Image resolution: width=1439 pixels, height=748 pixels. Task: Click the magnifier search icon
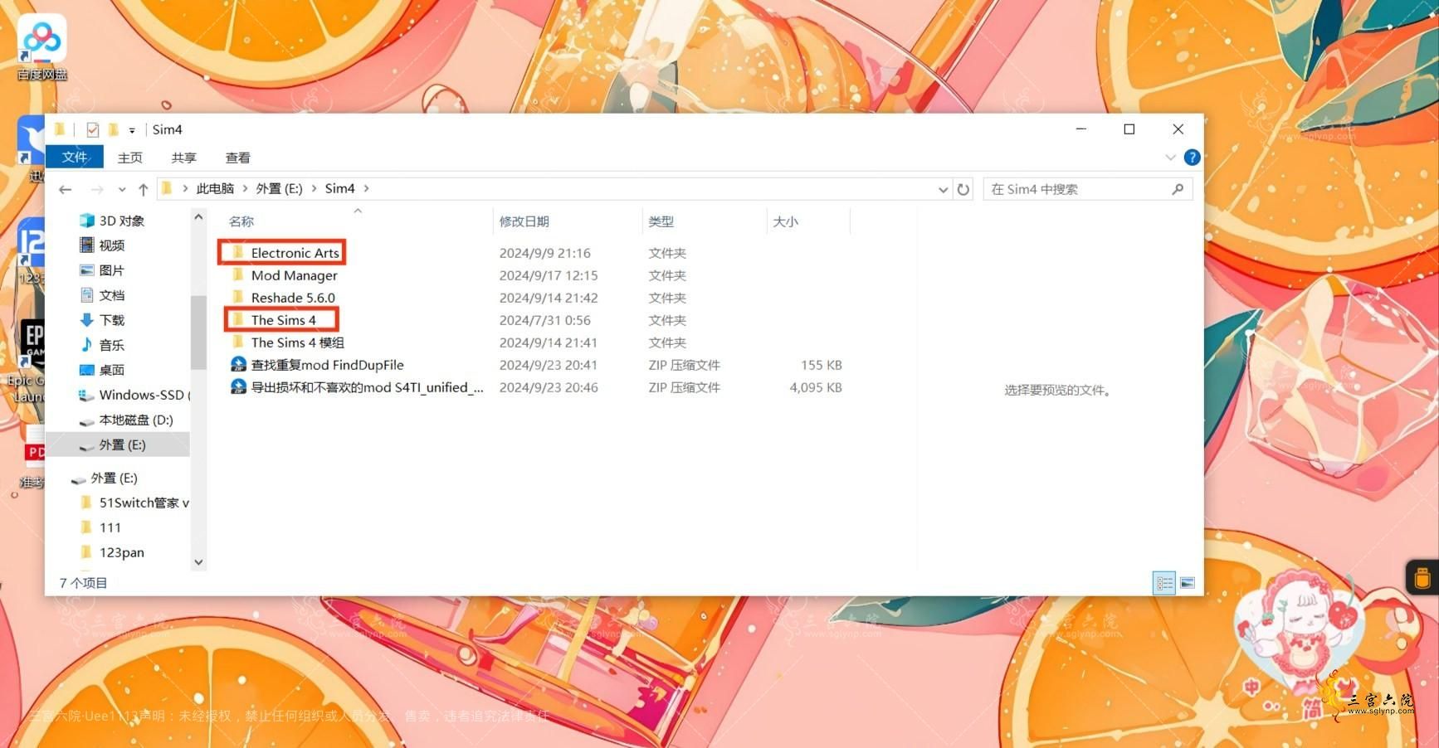[1178, 189]
